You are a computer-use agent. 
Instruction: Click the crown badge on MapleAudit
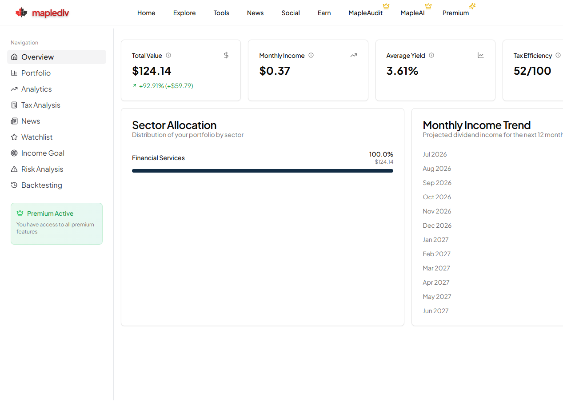pos(386,6)
